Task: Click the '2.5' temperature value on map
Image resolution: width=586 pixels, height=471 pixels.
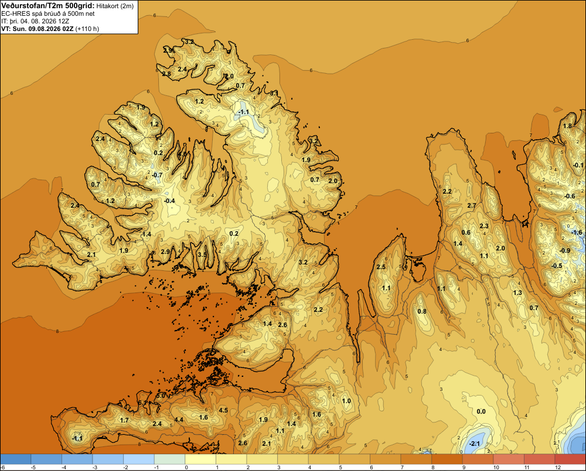Action: click(x=381, y=267)
